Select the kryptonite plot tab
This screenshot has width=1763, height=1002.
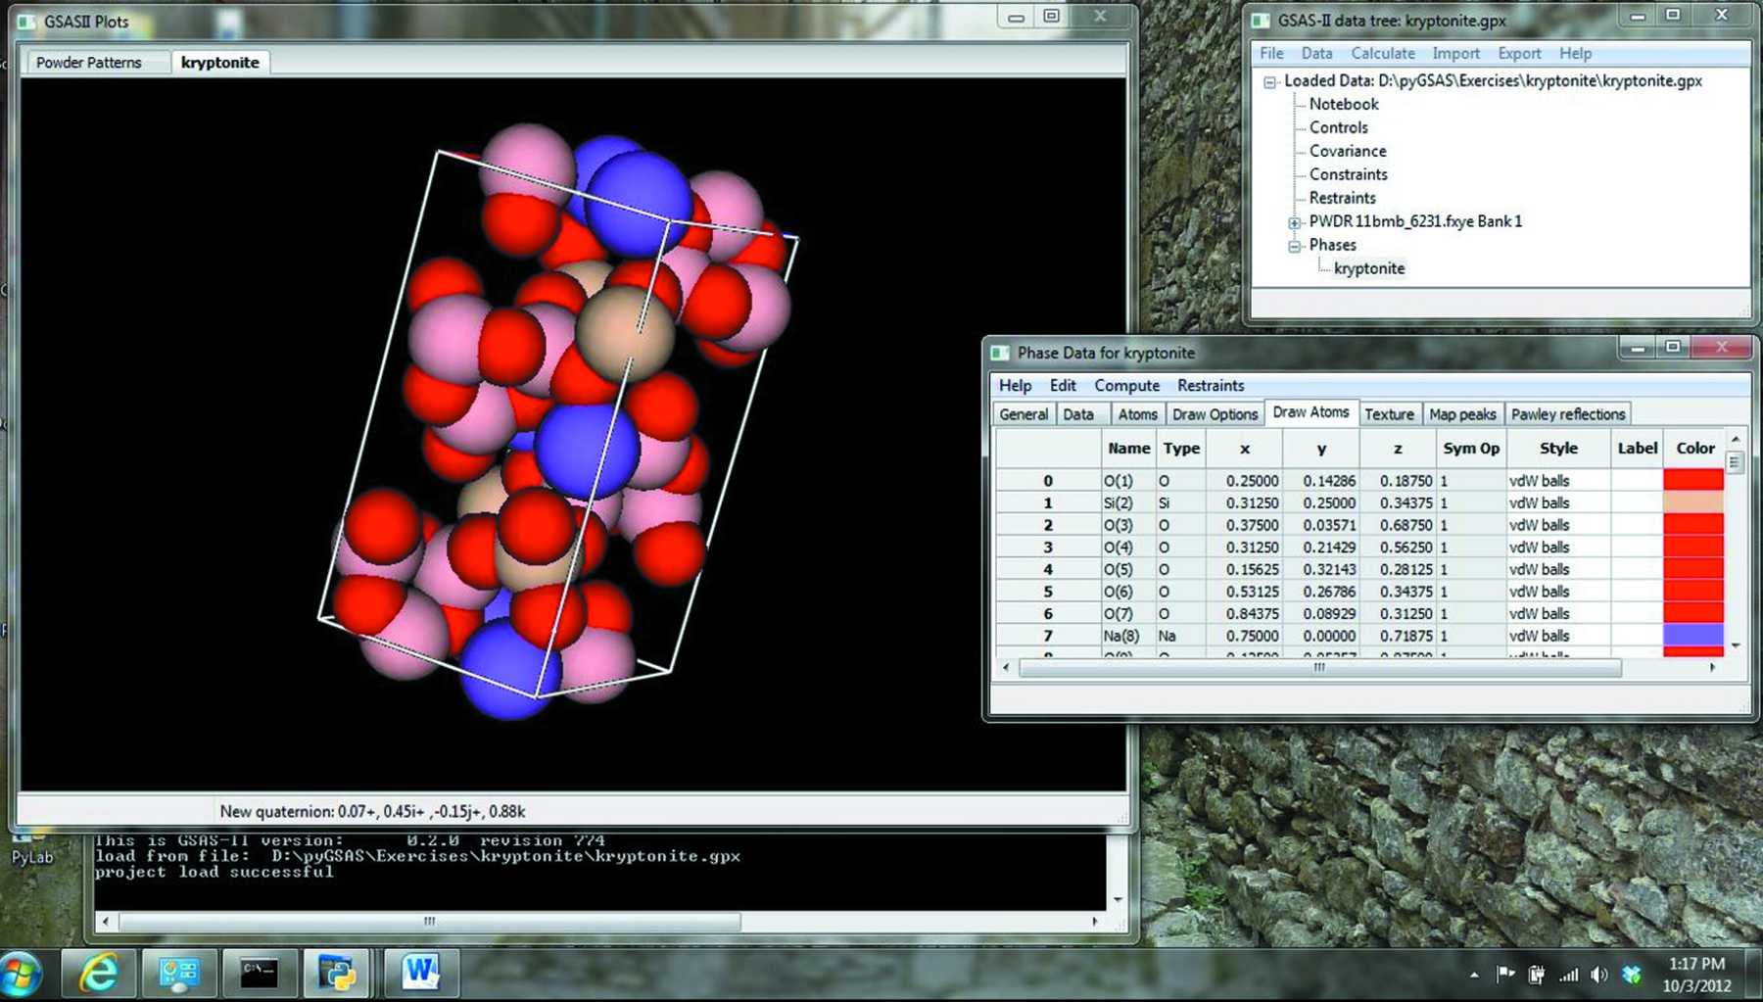pos(220,63)
